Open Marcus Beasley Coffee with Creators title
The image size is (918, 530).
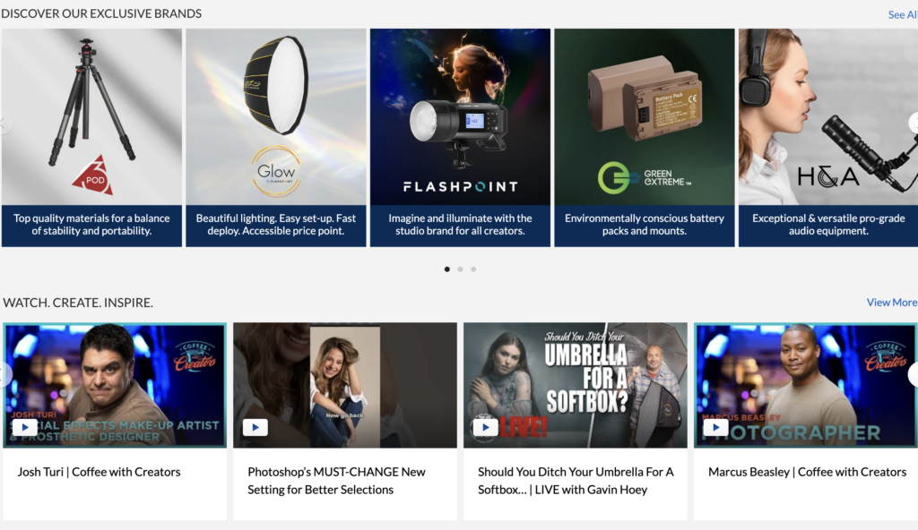808,472
